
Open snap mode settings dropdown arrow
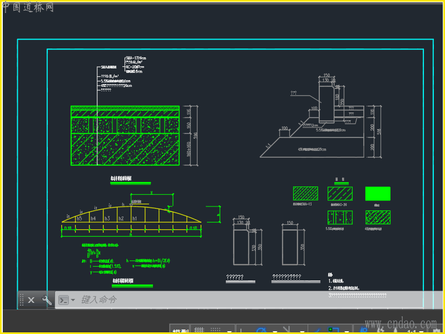tap(230, 331)
